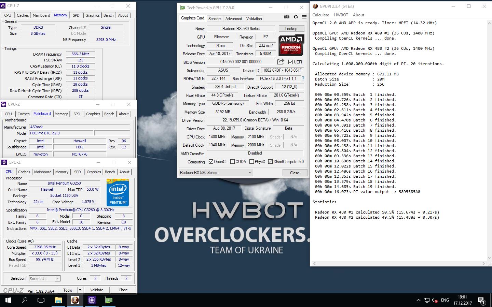The image size is (492, 307).
Task: Click the title icon of the CPU-Z Memory window
Action: (x=3, y=6)
